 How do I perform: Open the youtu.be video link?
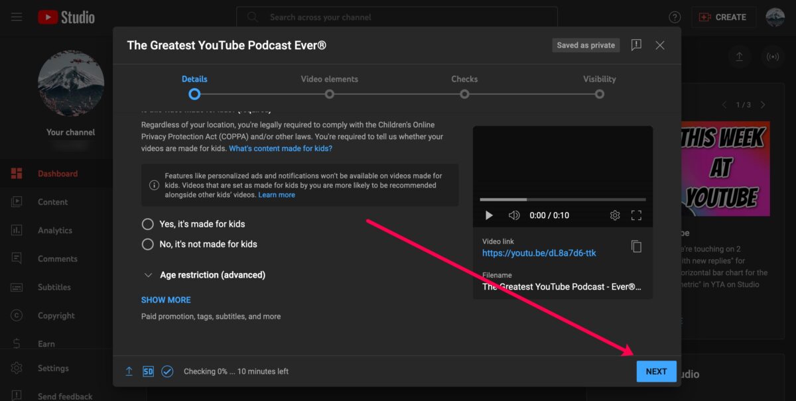pyautogui.click(x=539, y=253)
